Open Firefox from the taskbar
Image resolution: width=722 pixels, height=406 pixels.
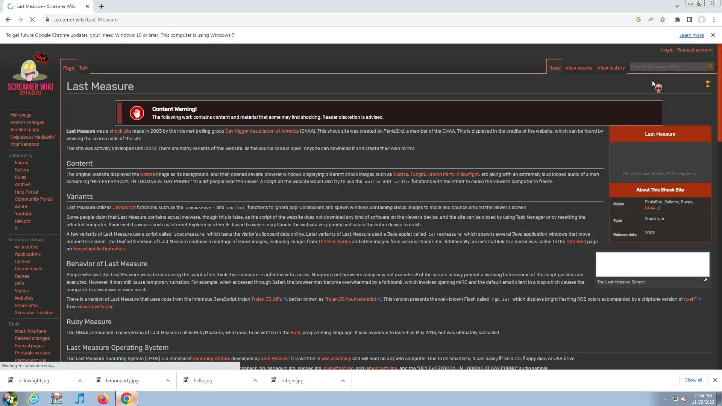(103, 398)
